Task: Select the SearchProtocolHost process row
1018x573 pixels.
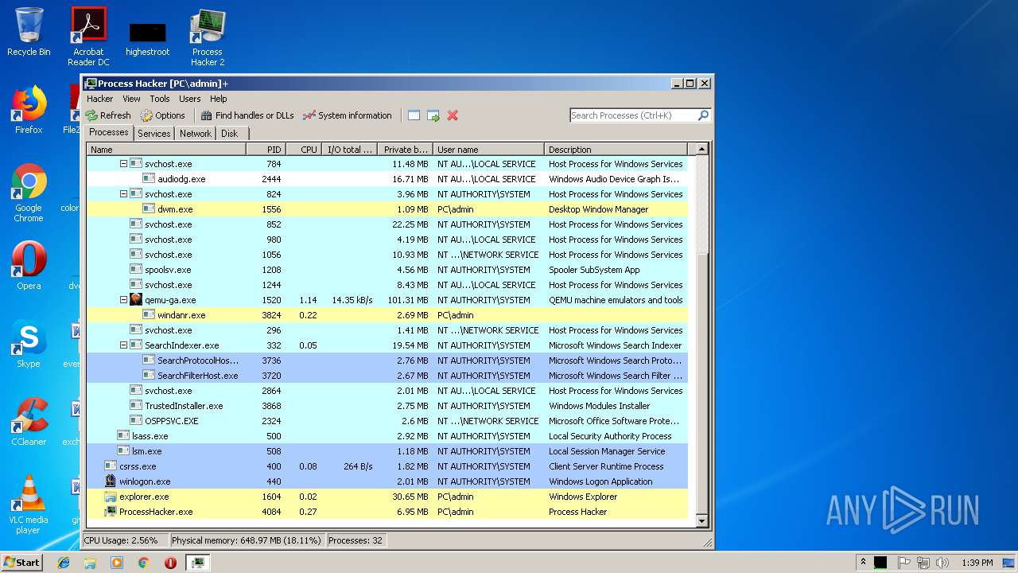Action: coord(387,361)
